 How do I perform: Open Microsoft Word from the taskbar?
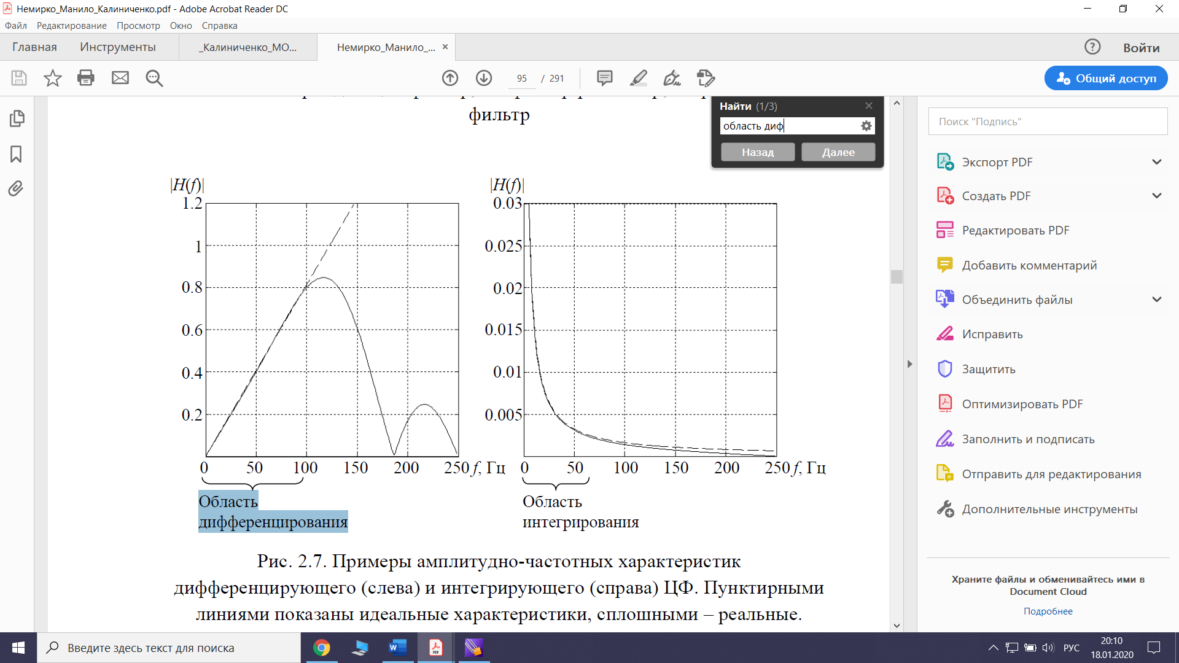tap(397, 648)
